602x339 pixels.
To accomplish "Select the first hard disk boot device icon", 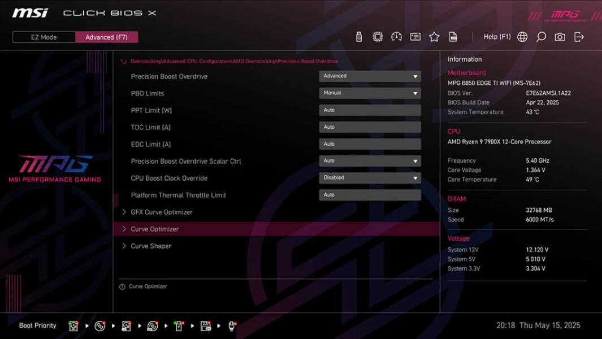I will tap(73, 326).
